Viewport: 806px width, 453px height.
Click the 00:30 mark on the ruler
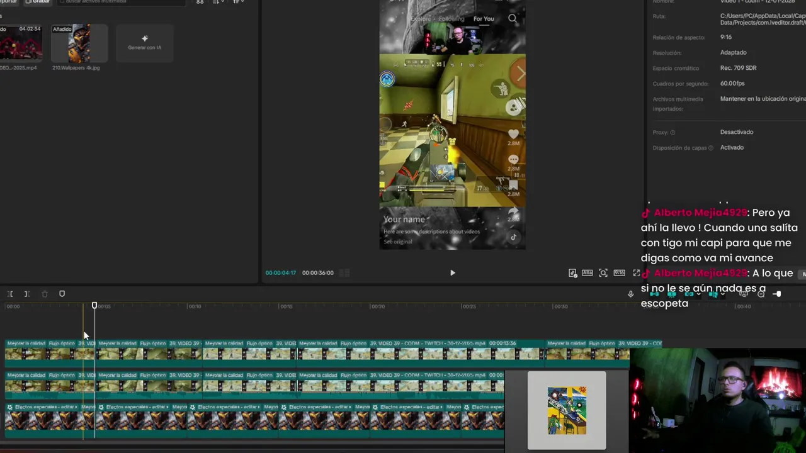click(560, 306)
